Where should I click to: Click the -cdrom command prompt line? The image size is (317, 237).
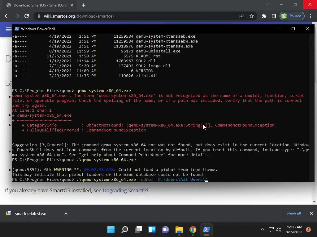110,179
